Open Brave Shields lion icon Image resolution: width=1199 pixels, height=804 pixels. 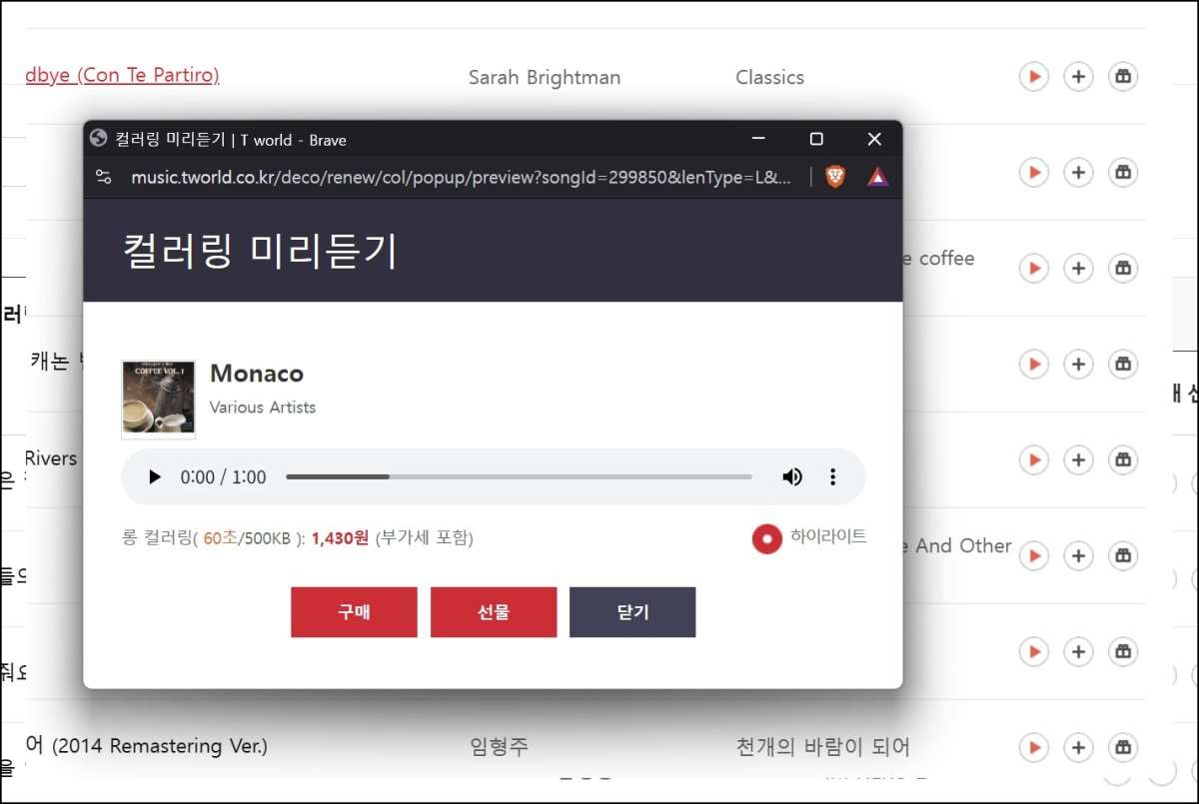[x=835, y=177]
